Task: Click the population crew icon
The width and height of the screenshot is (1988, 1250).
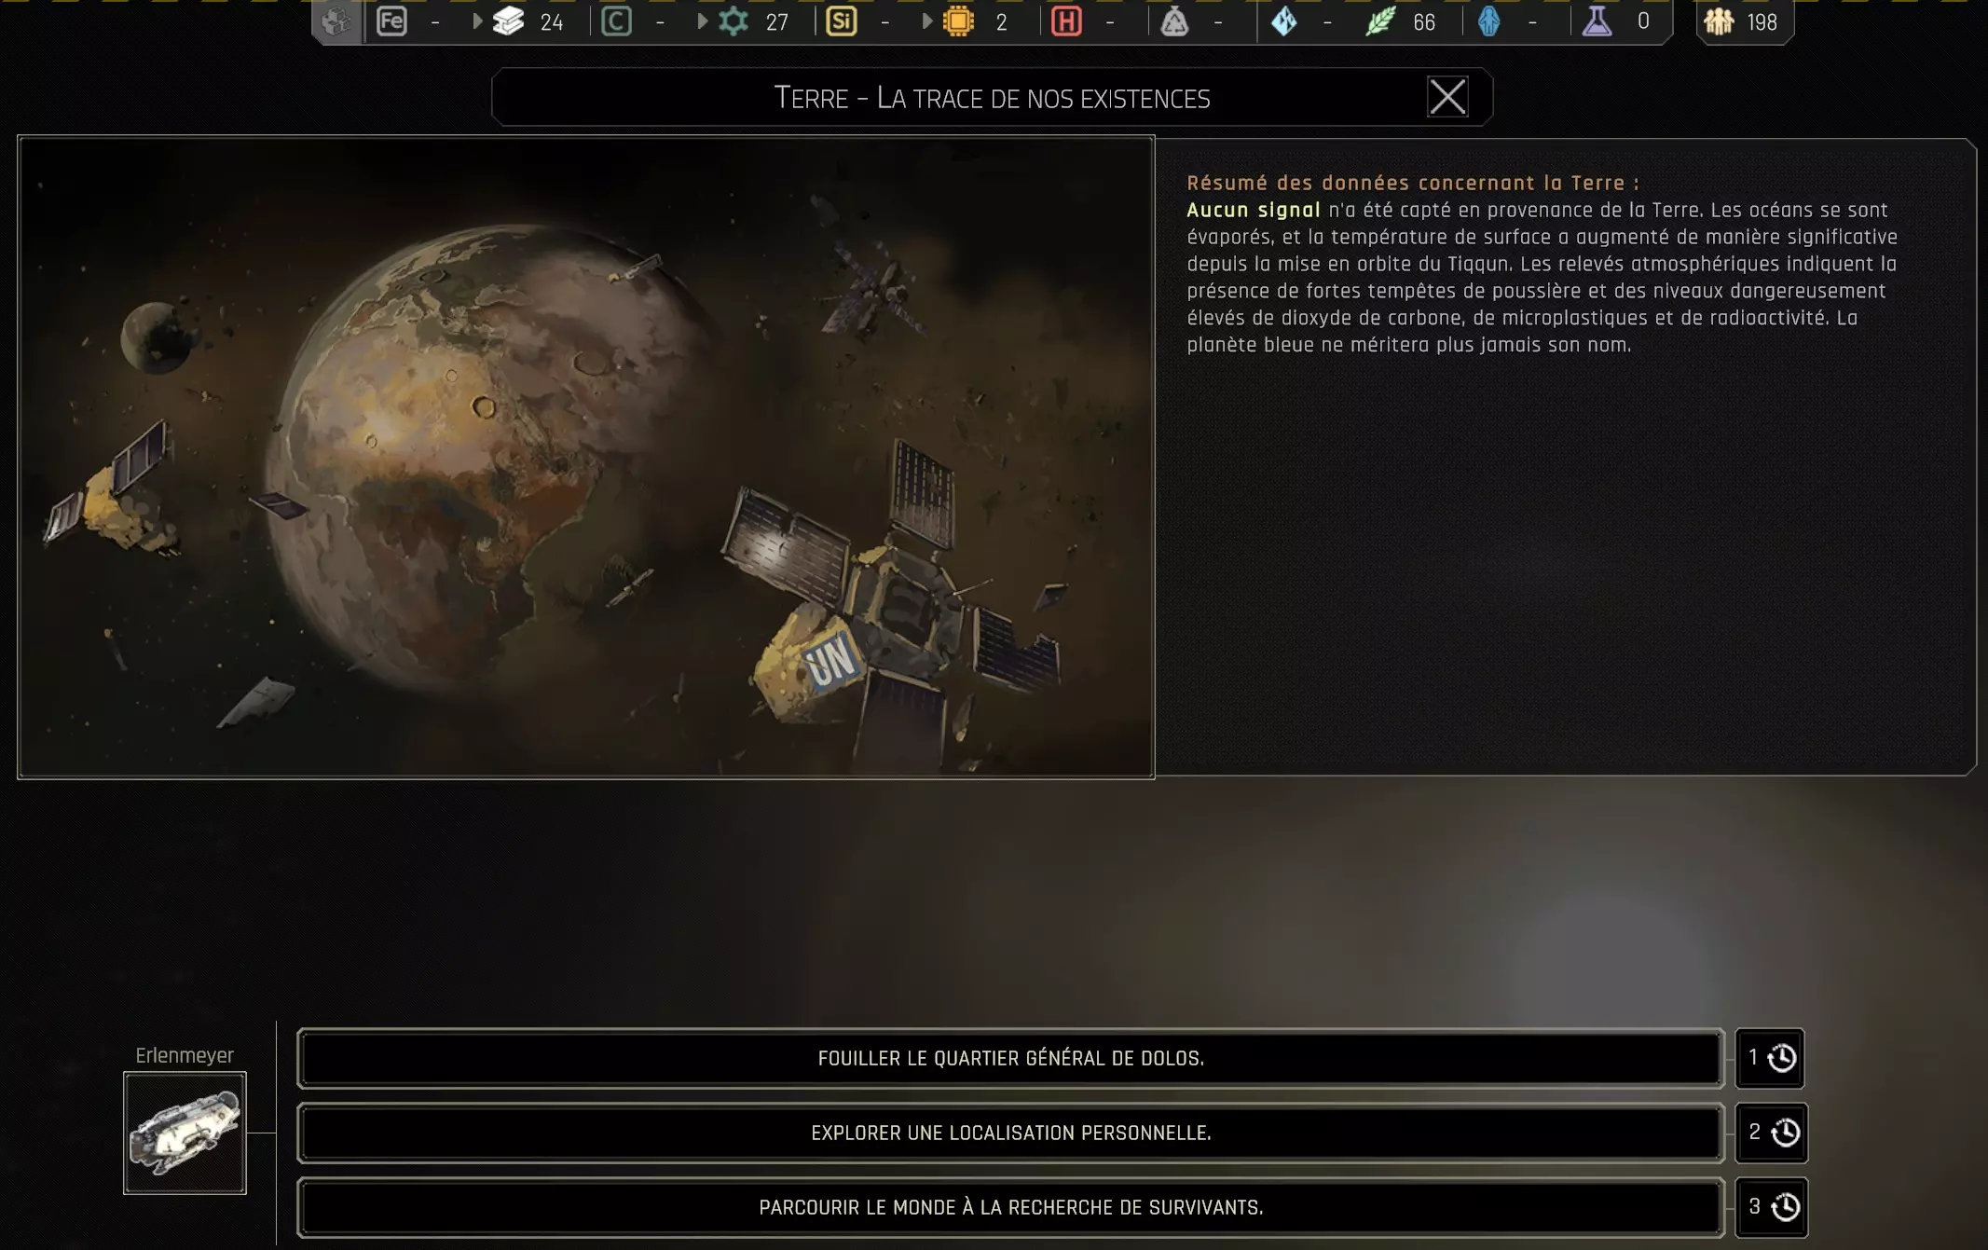Action: click(1719, 21)
